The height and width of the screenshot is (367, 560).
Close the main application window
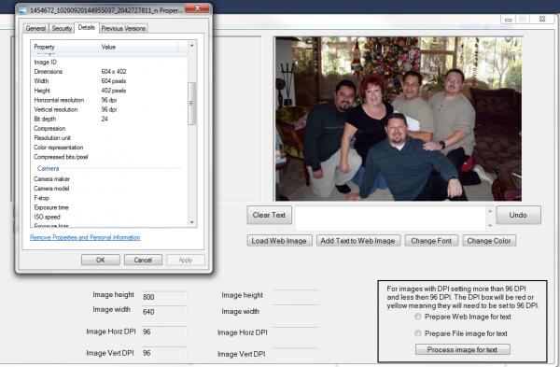(x=542, y=19)
